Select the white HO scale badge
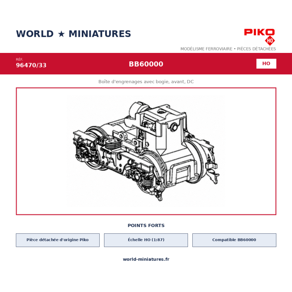 pyautogui.click(x=266, y=64)
